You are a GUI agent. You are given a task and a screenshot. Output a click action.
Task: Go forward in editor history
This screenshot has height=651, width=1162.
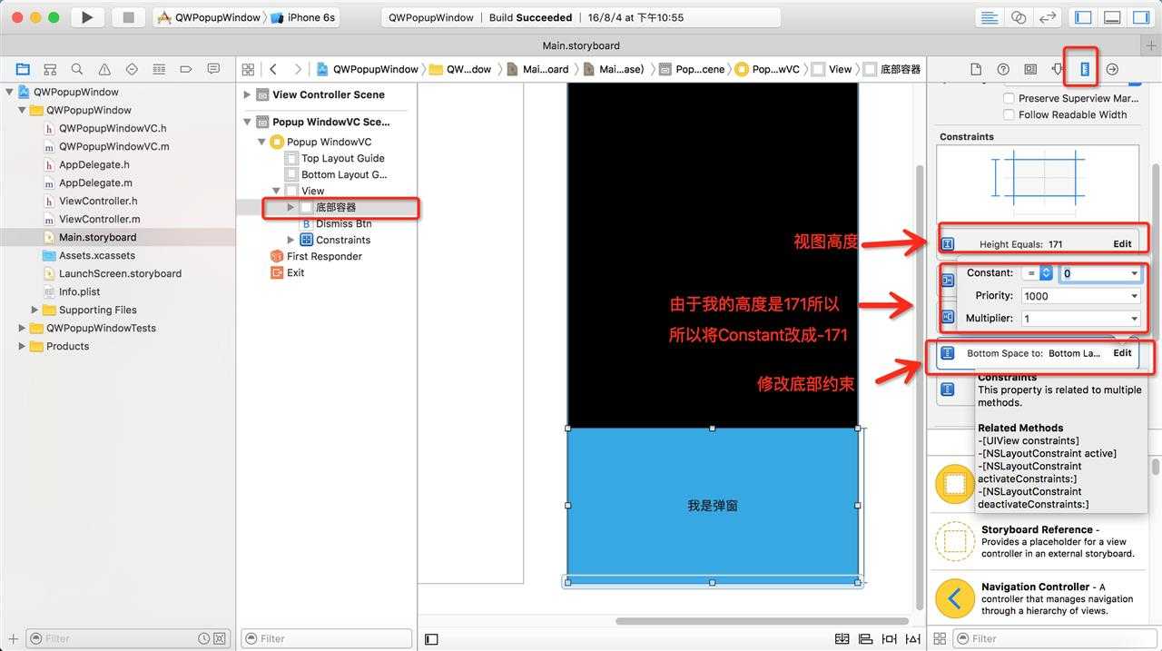(297, 69)
